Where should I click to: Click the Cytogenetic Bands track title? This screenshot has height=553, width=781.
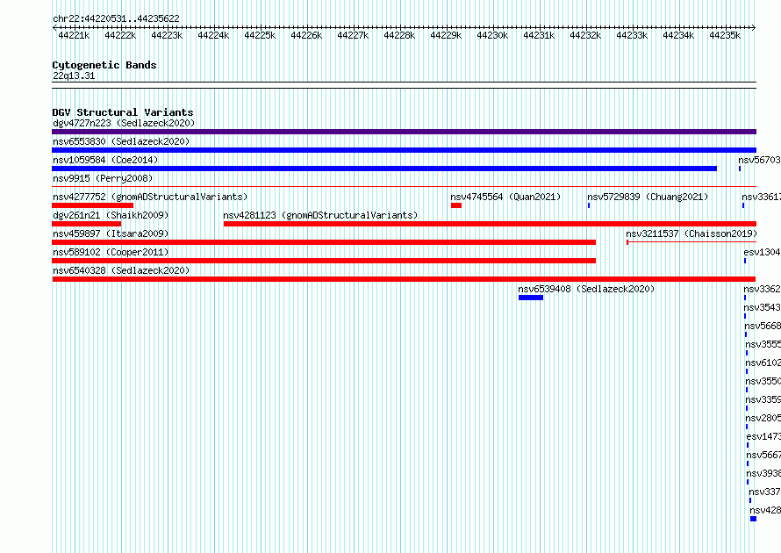coord(104,65)
